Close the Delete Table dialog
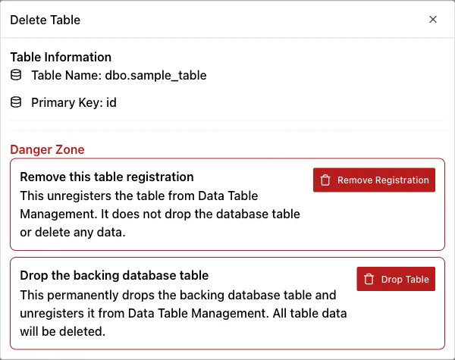 433,20
